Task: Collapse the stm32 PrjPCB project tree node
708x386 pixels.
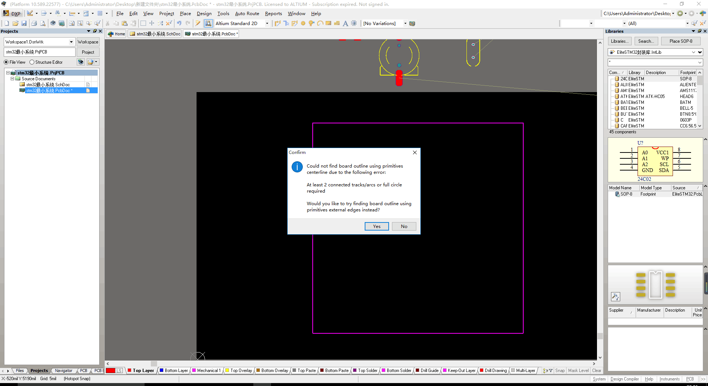Action: (x=8, y=73)
